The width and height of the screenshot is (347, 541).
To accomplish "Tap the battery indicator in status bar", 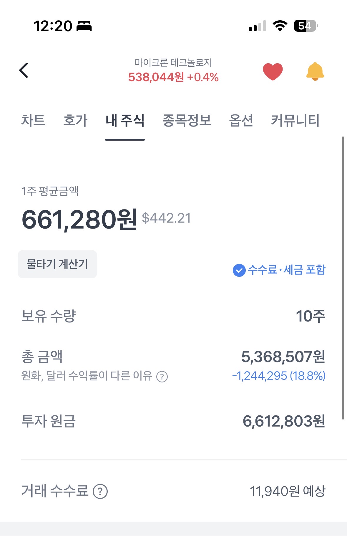I will pos(306,26).
